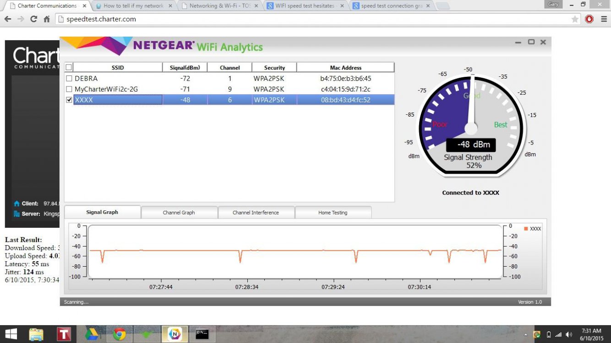Check the MyCharterWiFi2c-2G network checkbox
The image size is (611, 343).
[69, 89]
